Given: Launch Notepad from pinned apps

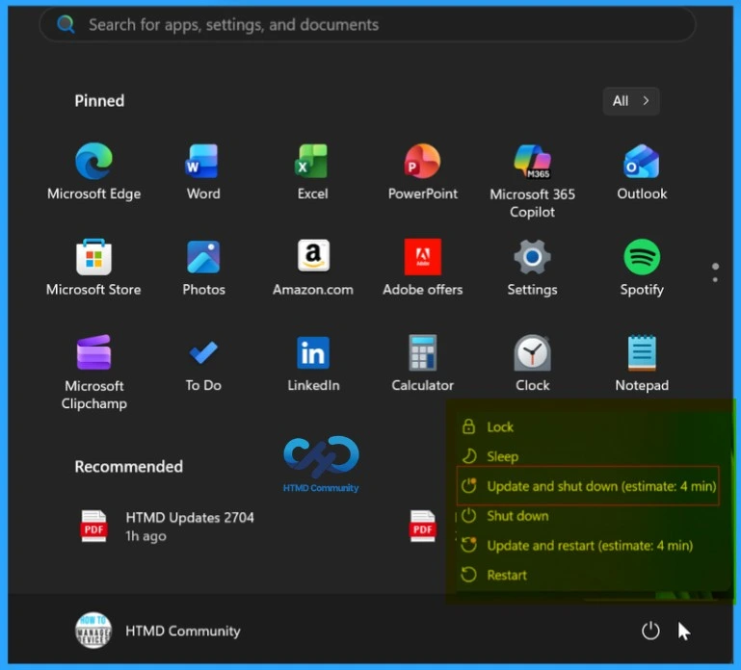Looking at the screenshot, I should coord(642,364).
